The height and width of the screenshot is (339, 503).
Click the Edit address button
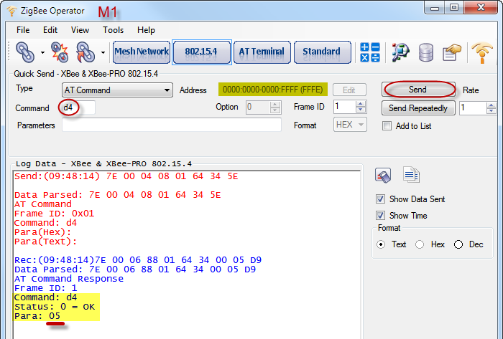click(349, 90)
